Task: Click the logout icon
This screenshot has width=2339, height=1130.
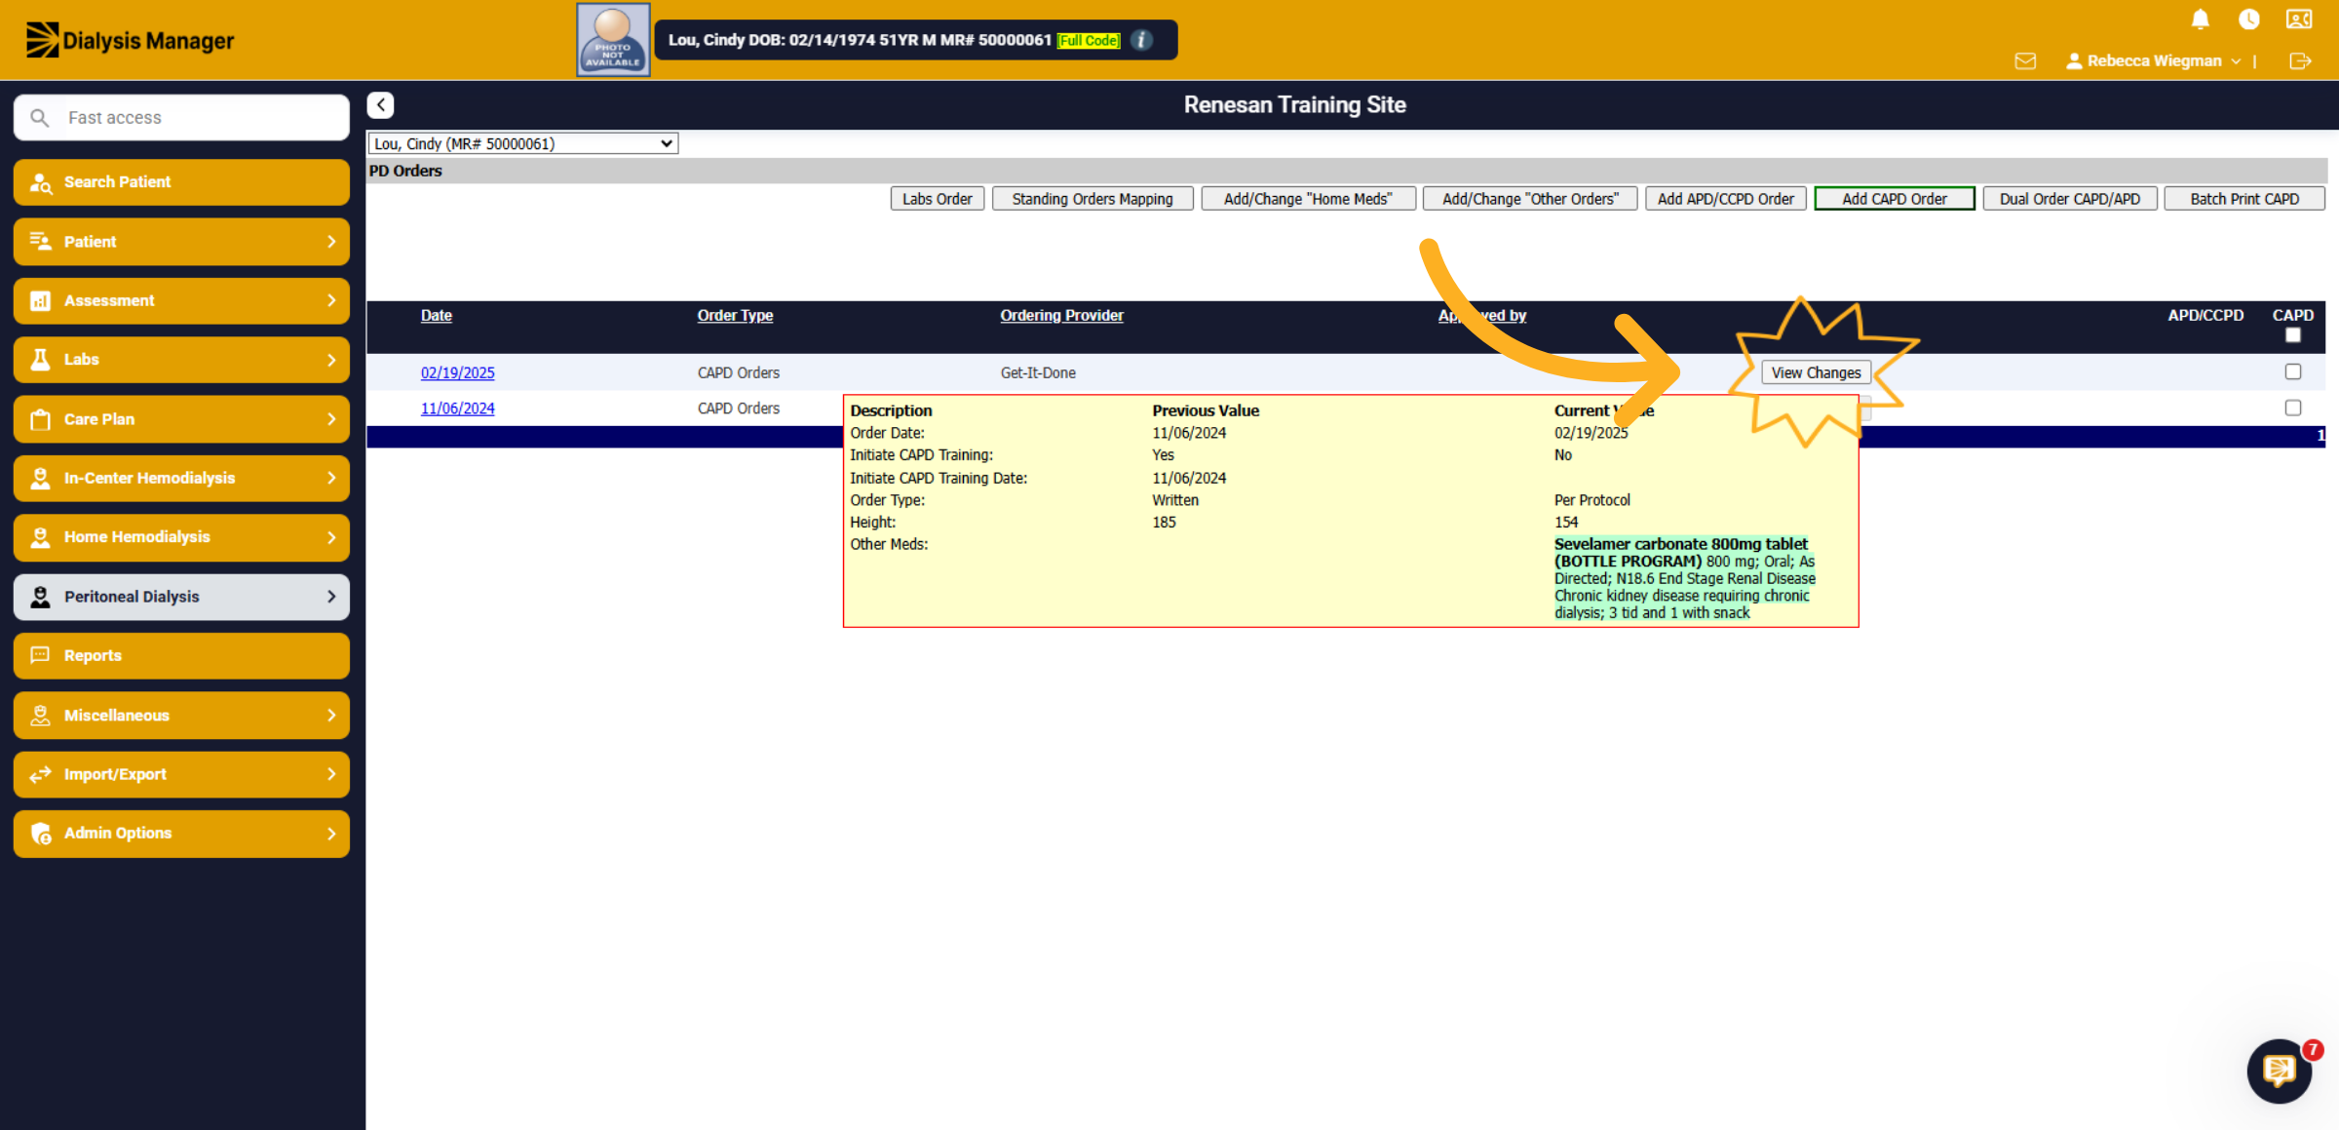Action: click(2300, 61)
